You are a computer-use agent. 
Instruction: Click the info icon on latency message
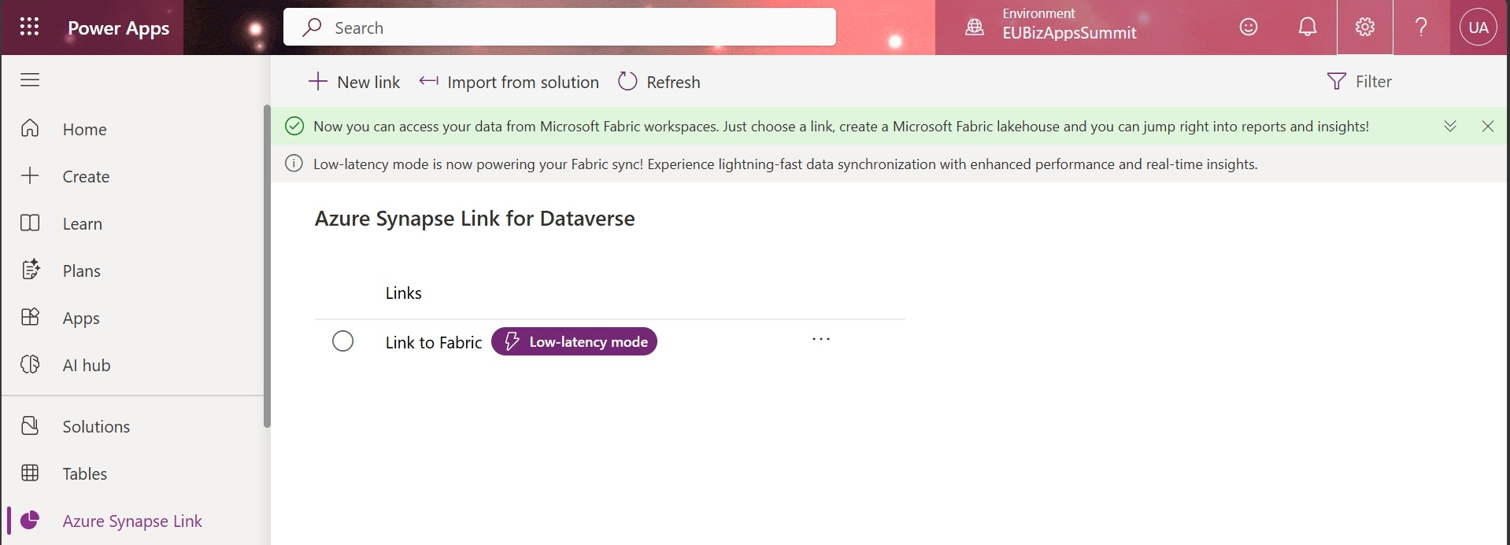pyautogui.click(x=294, y=164)
